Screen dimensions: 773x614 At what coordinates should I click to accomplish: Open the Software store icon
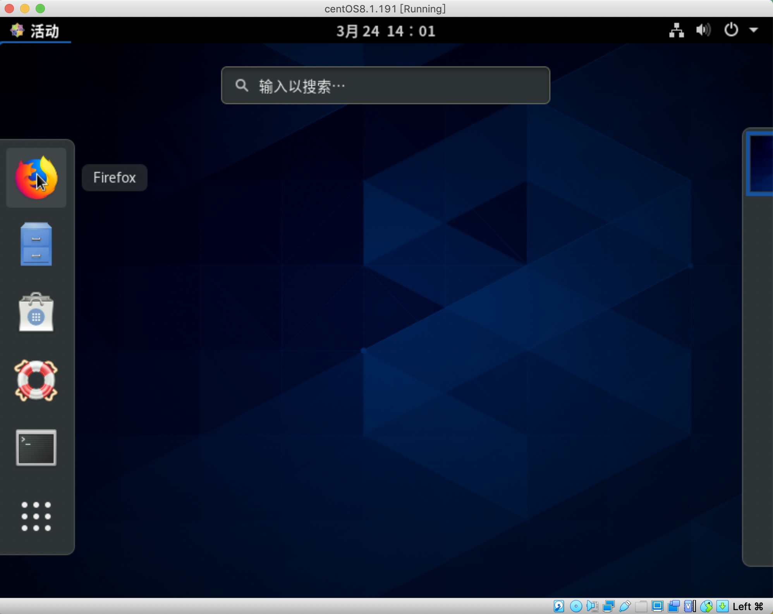(36, 312)
